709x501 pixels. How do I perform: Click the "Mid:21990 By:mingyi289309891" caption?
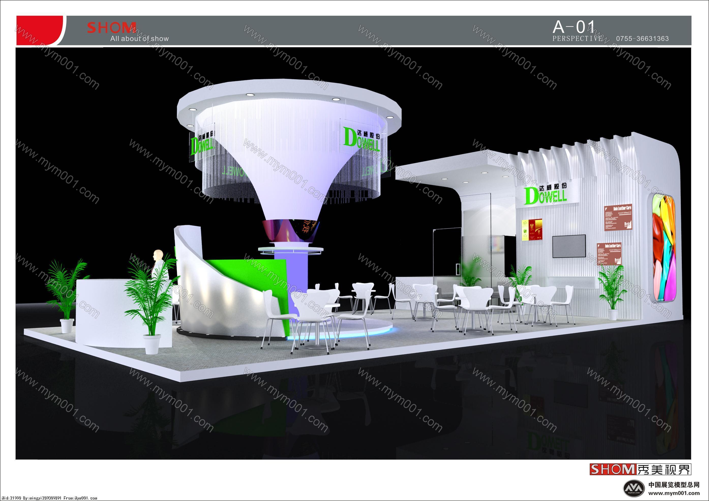32,498
